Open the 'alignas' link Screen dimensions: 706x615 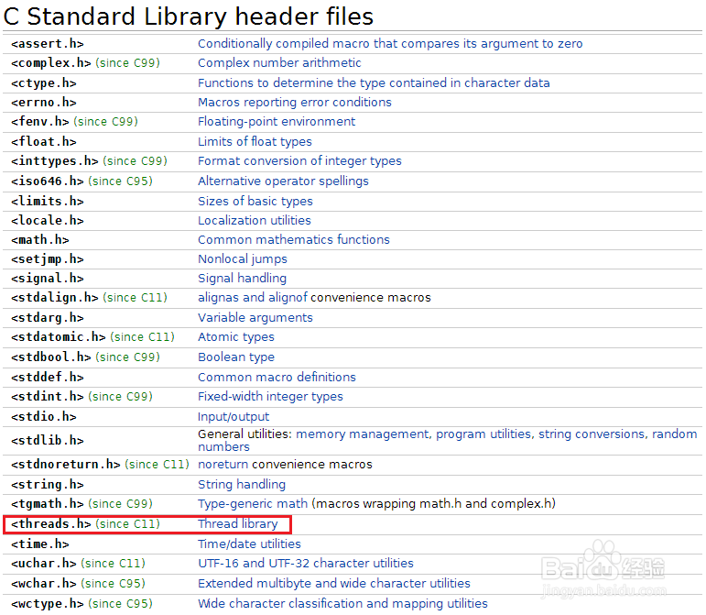coord(218,298)
